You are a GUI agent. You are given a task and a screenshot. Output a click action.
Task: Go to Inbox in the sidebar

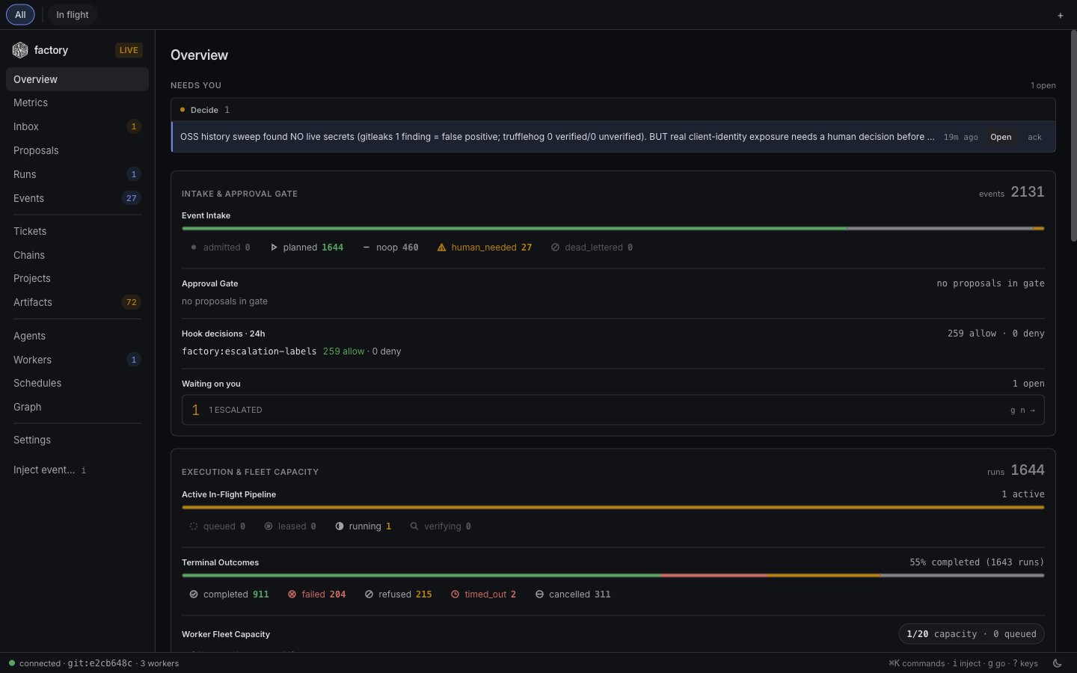77,126
